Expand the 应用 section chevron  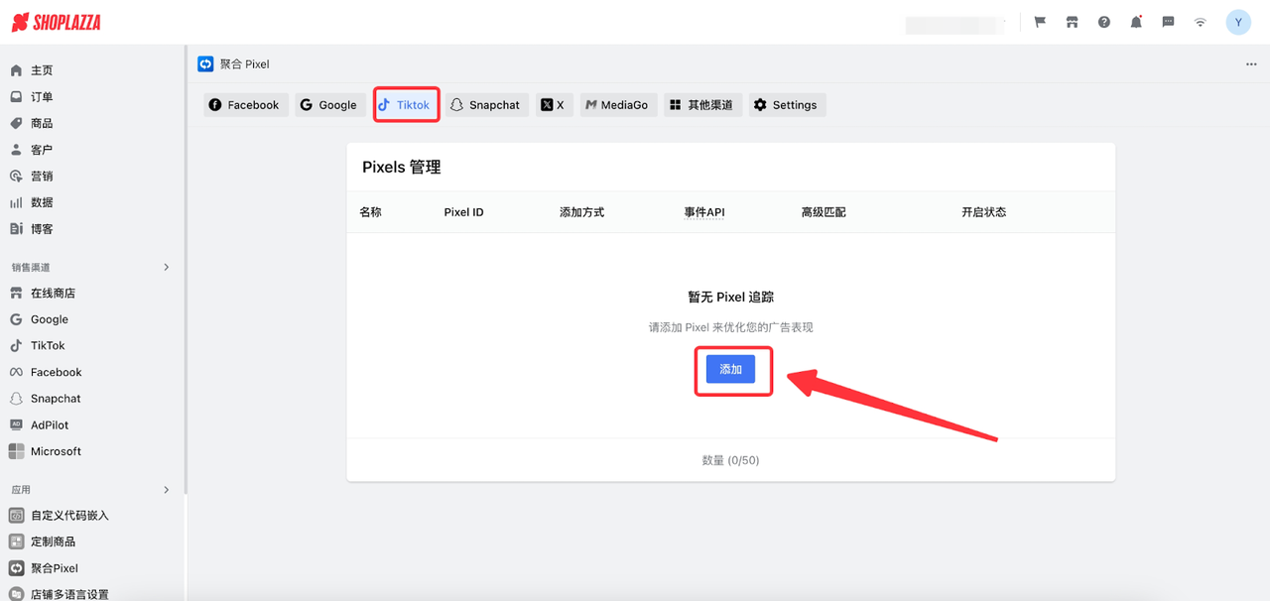(x=167, y=489)
